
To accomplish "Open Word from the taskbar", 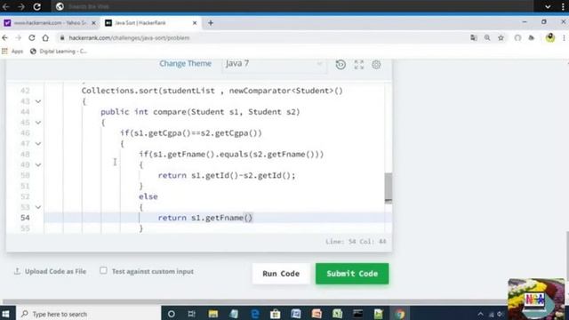I will (296, 314).
